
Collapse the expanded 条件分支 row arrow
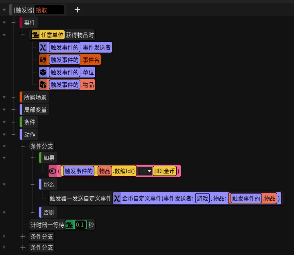tap(4, 146)
